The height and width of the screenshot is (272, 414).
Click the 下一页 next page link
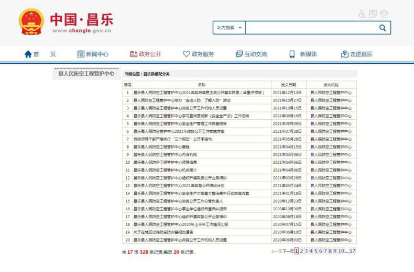(x=288, y=252)
